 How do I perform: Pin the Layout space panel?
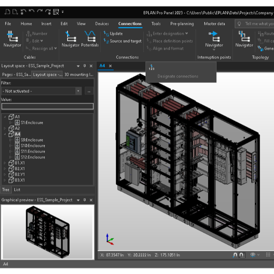[x=85, y=66]
